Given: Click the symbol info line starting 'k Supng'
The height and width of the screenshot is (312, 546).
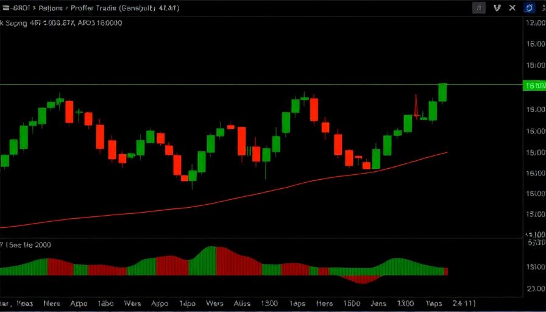Looking at the screenshot, I should (x=62, y=23).
